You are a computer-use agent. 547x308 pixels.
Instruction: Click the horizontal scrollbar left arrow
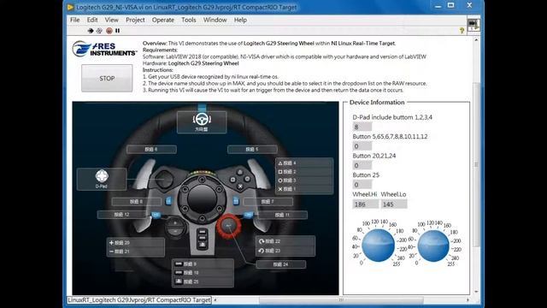[x=215, y=299]
